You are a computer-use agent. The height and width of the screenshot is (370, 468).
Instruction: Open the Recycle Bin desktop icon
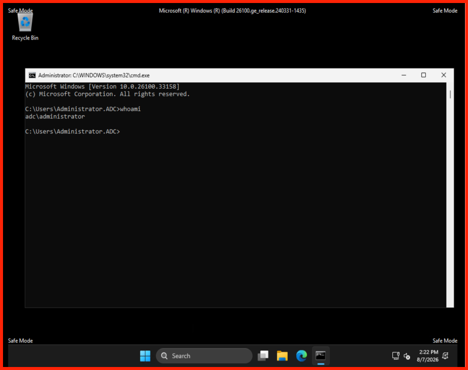pyautogui.click(x=25, y=27)
